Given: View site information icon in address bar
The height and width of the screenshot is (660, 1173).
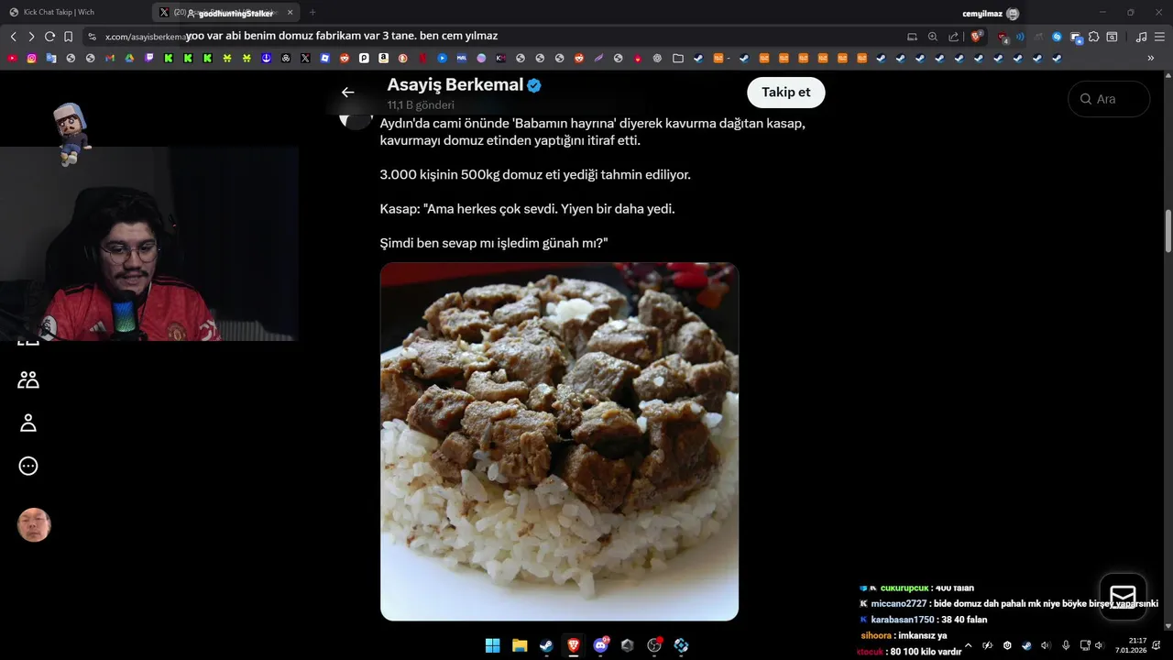Looking at the screenshot, I should coord(92,37).
